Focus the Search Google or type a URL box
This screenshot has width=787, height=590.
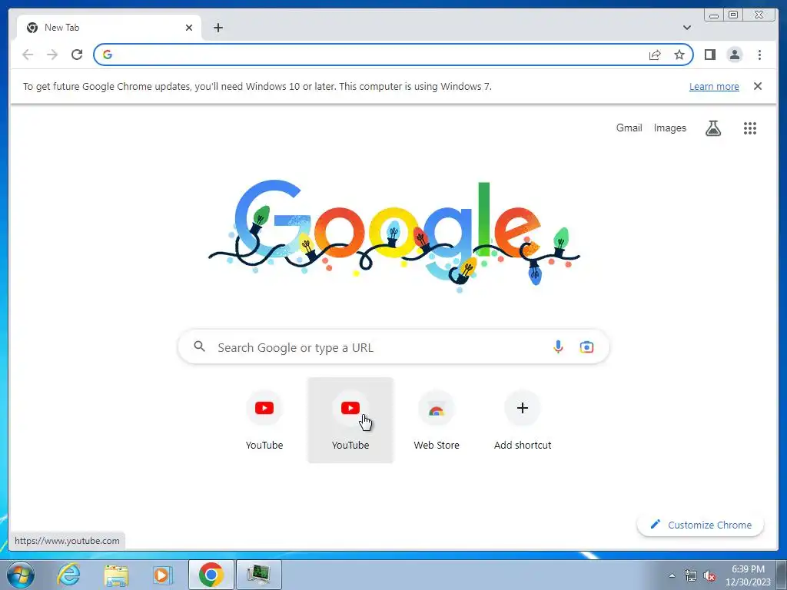[394, 346]
